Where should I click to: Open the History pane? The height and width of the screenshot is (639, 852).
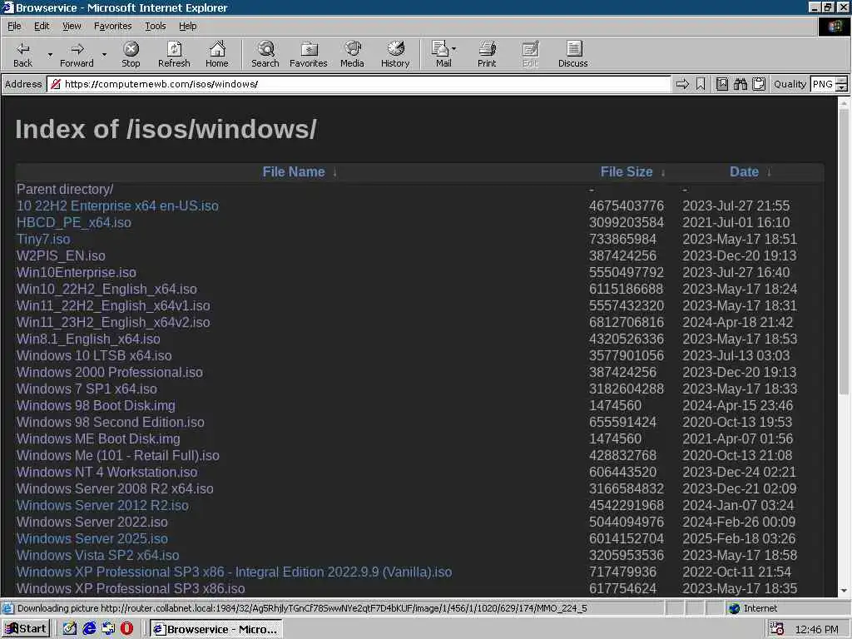(395, 54)
